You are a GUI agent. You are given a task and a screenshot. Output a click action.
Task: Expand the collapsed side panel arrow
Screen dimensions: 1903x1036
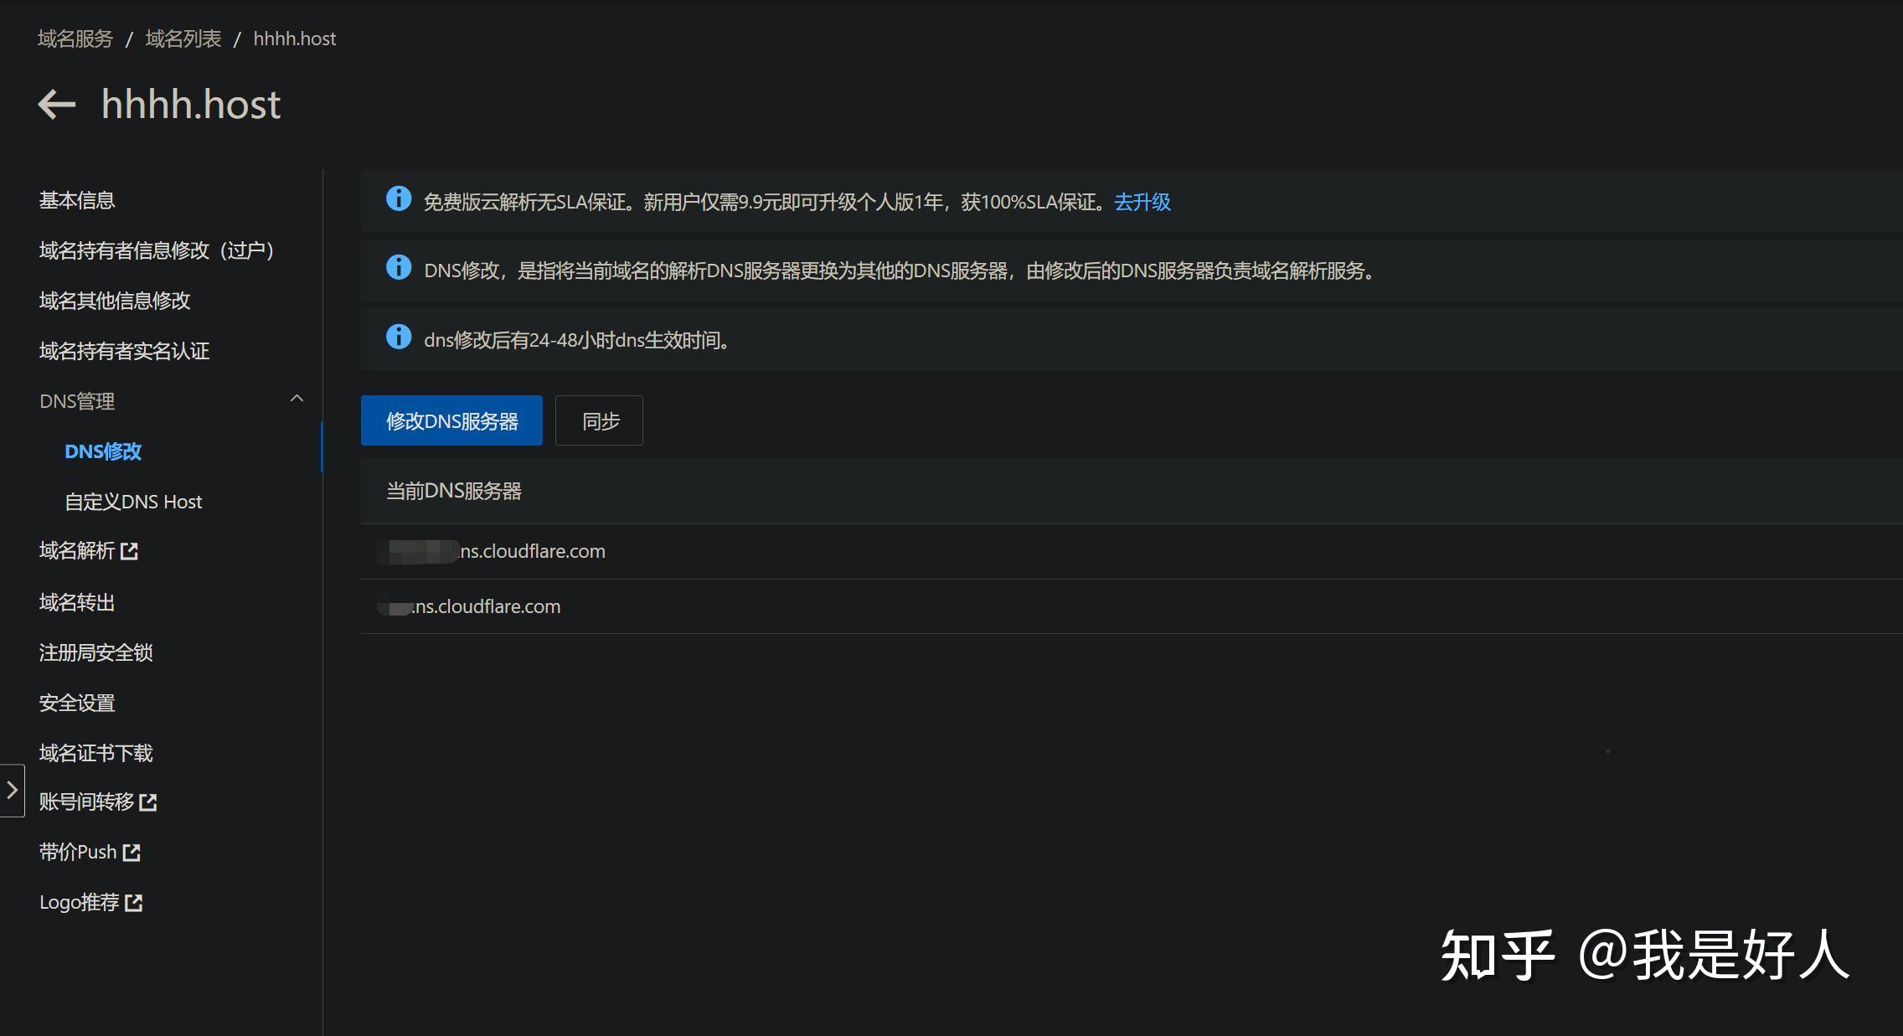[12, 790]
